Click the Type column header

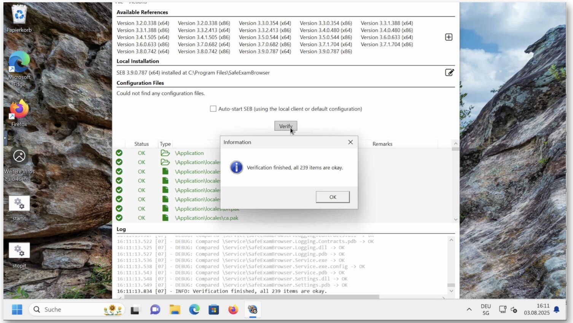click(x=165, y=144)
